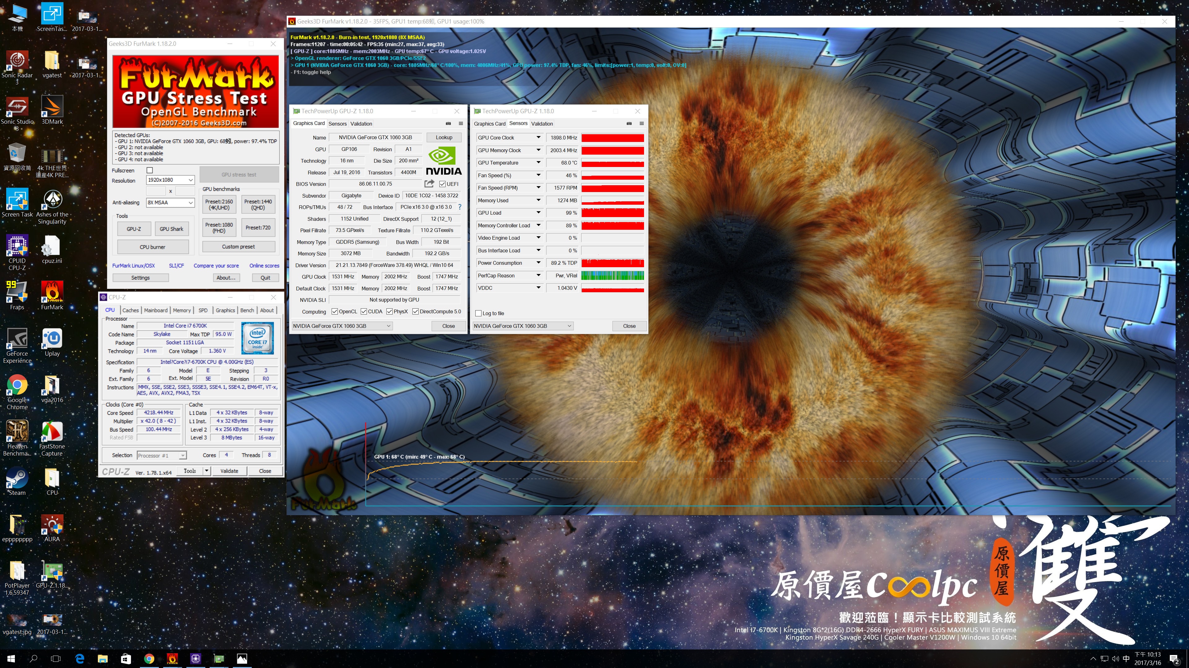Viewport: 1189px width, 668px height.
Task: Open CPUID CPU-Z desktop icon
Action: 17,253
